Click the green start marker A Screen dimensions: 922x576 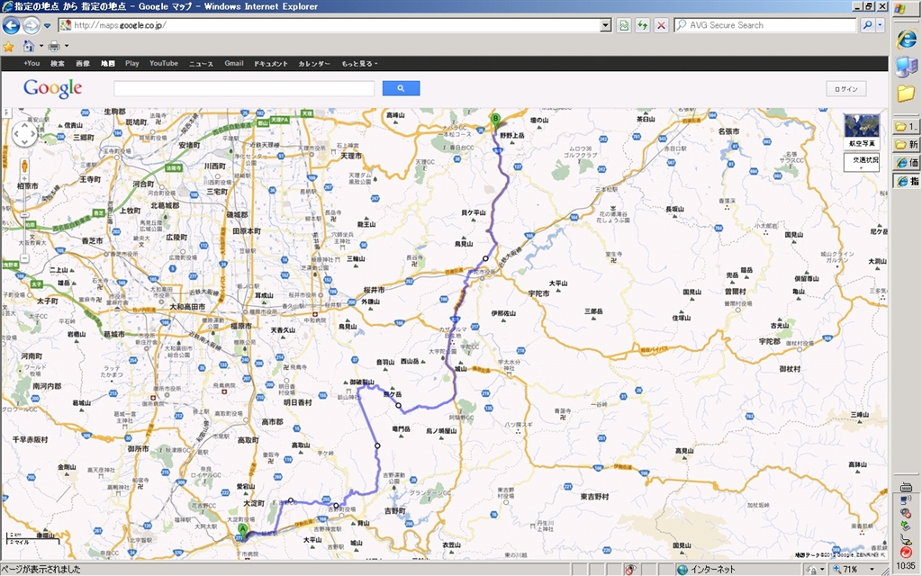[x=242, y=530]
